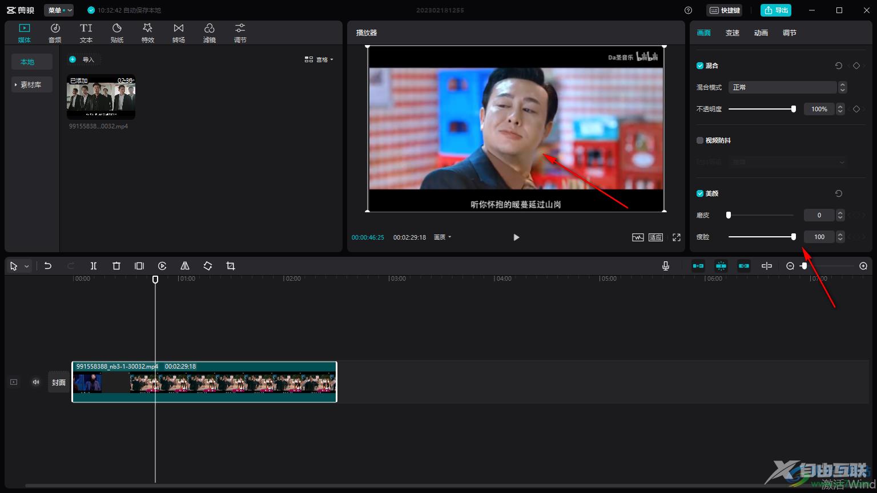Mirror the selected clip
This screenshot has height=493, width=877.
185,266
